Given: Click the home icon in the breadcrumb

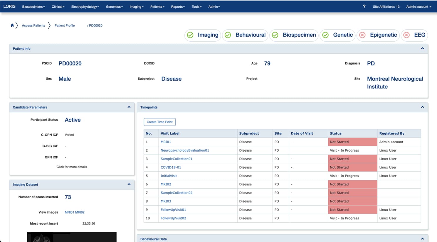Looking at the screenshot, I should pos(12,25).
